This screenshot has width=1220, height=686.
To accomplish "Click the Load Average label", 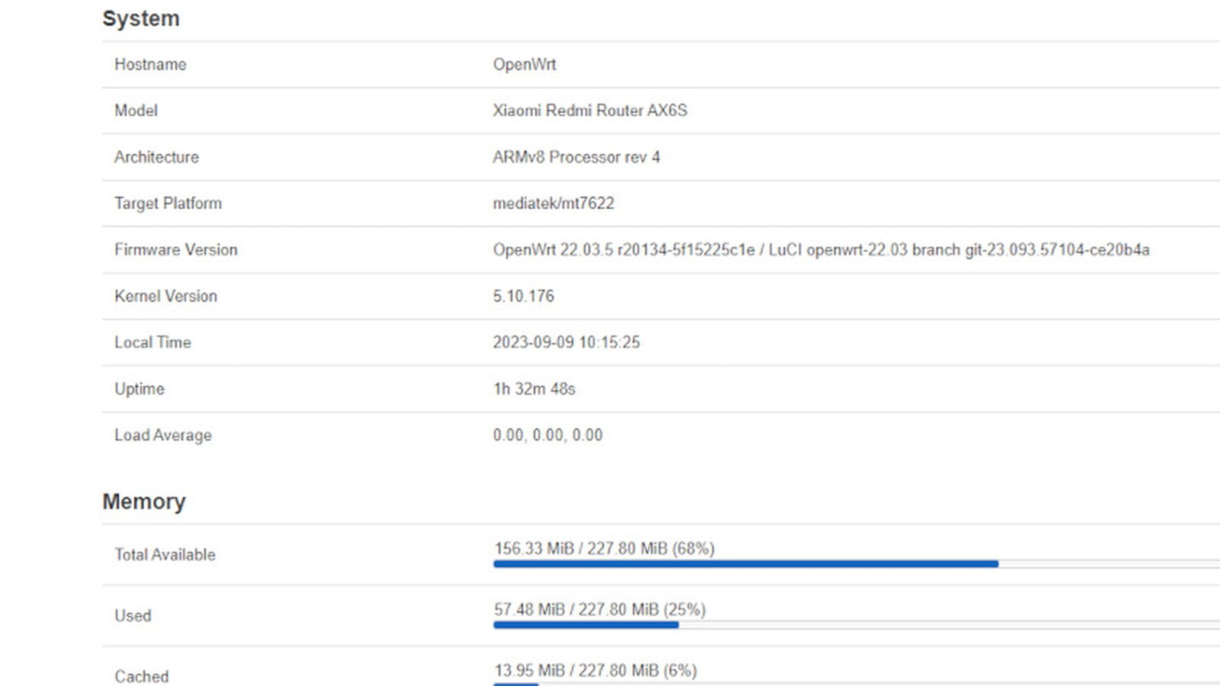I will point(163,435).
